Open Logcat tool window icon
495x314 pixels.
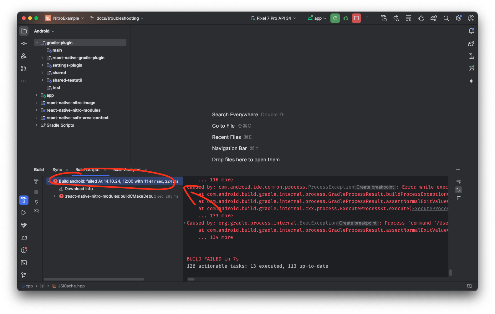click(24, 238)
